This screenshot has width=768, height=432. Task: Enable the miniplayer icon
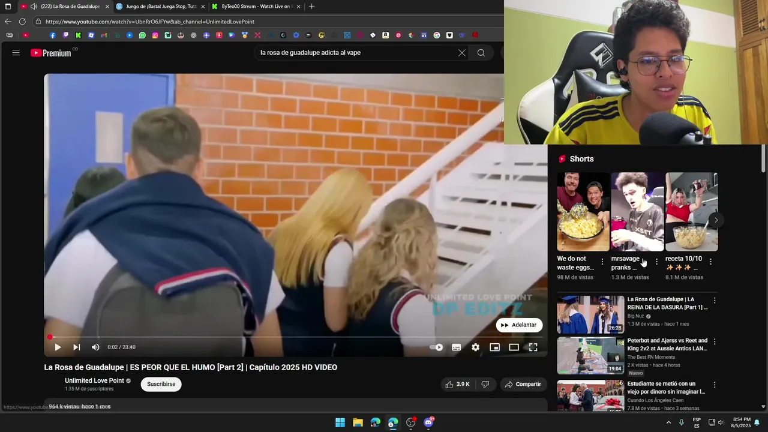[x=494, y=347]
